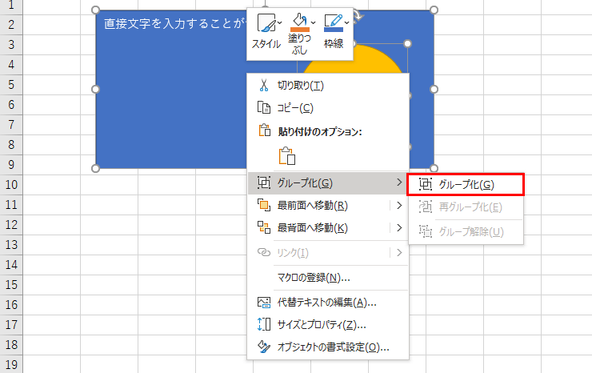This screenshot has width=592, height=373.
Task: Select row header 18
Action: tap(11, 345)
